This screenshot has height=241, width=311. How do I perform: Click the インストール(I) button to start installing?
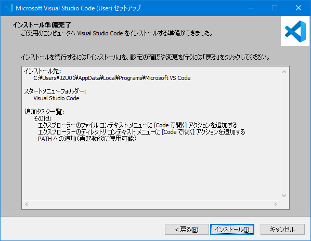[x=232, y=230]
